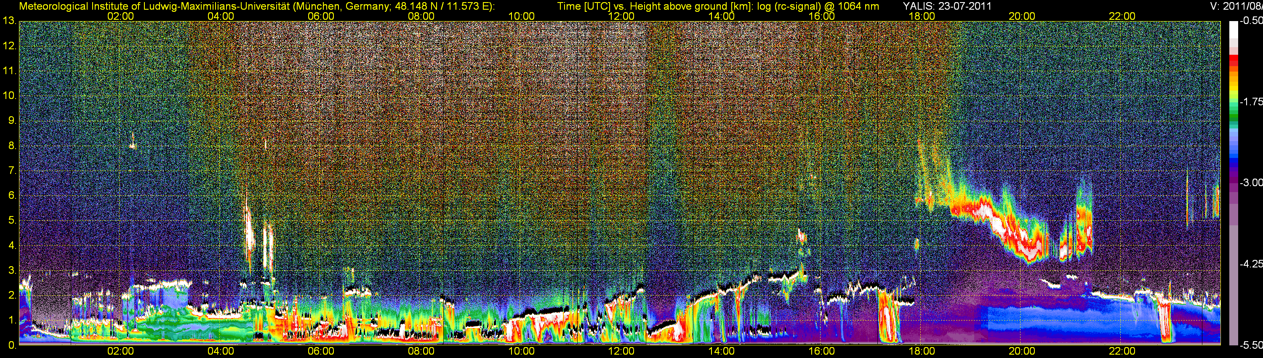
Task: Click the 13 km height axis label
Action: point(9,21)
